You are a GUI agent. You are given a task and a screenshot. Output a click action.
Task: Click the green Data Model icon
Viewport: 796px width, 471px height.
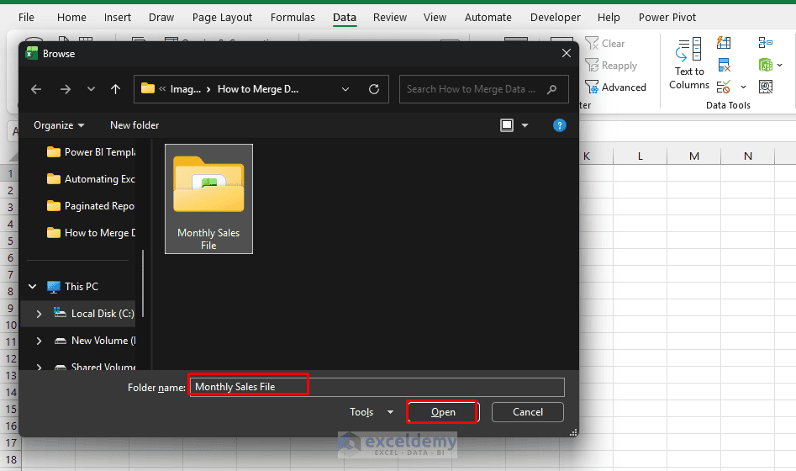click(766, 65)
